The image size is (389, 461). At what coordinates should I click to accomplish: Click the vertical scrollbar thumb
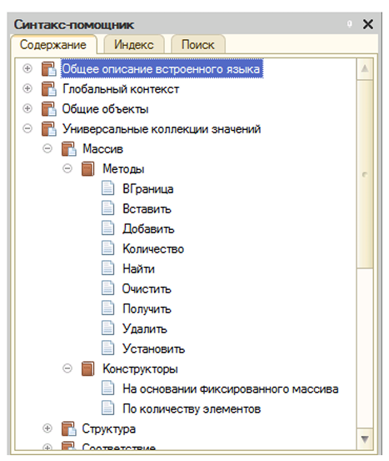click(365, 174)
